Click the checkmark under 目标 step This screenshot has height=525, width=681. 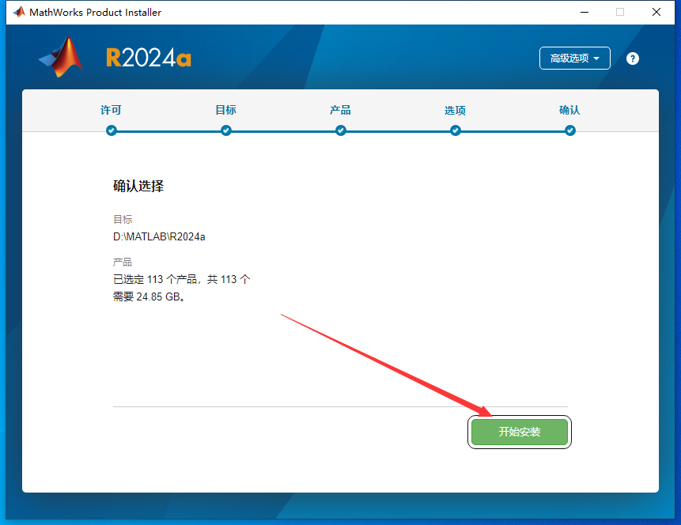point(225,130)
